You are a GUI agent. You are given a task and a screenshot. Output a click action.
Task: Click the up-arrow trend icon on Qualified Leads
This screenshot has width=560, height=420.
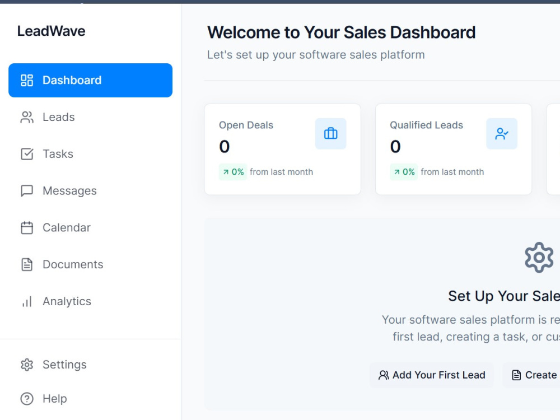(397, 172)
